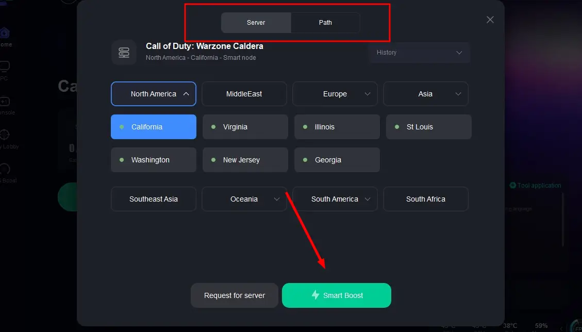The width and height of the screenshot is (582, 332).
Task: Open Home from the left sidebar
Action: click(x=4, y=34)
